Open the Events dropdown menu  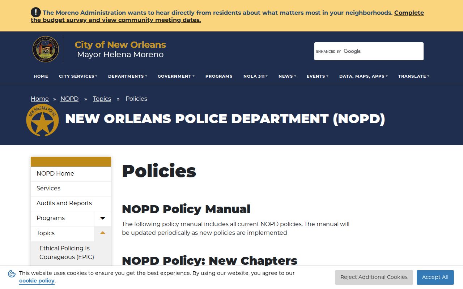click(318, 76)
